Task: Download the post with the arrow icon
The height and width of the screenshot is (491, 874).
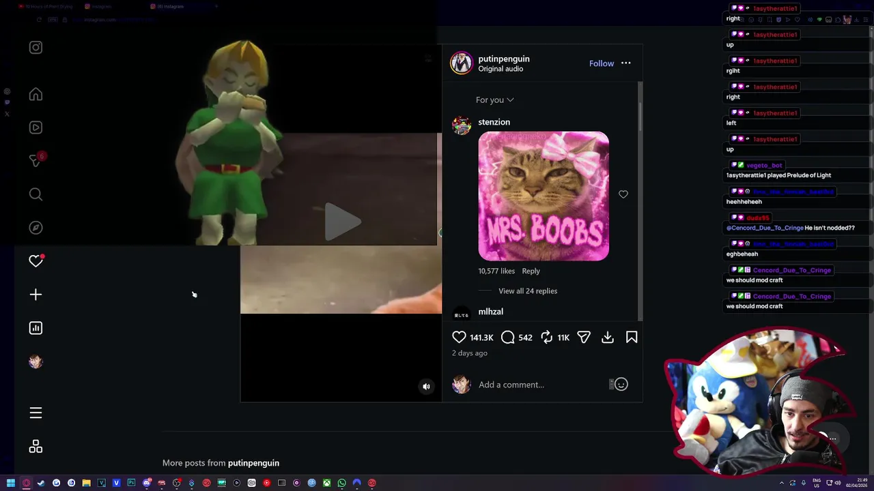Action: point(608,337)
